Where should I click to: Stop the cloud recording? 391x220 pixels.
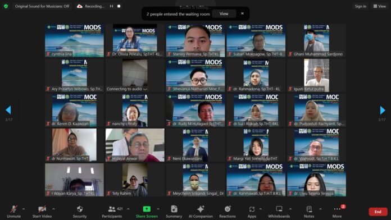[119, 6]
